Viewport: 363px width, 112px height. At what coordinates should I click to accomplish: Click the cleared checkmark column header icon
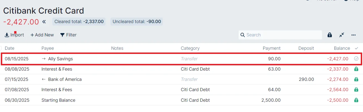pos(356,48)
